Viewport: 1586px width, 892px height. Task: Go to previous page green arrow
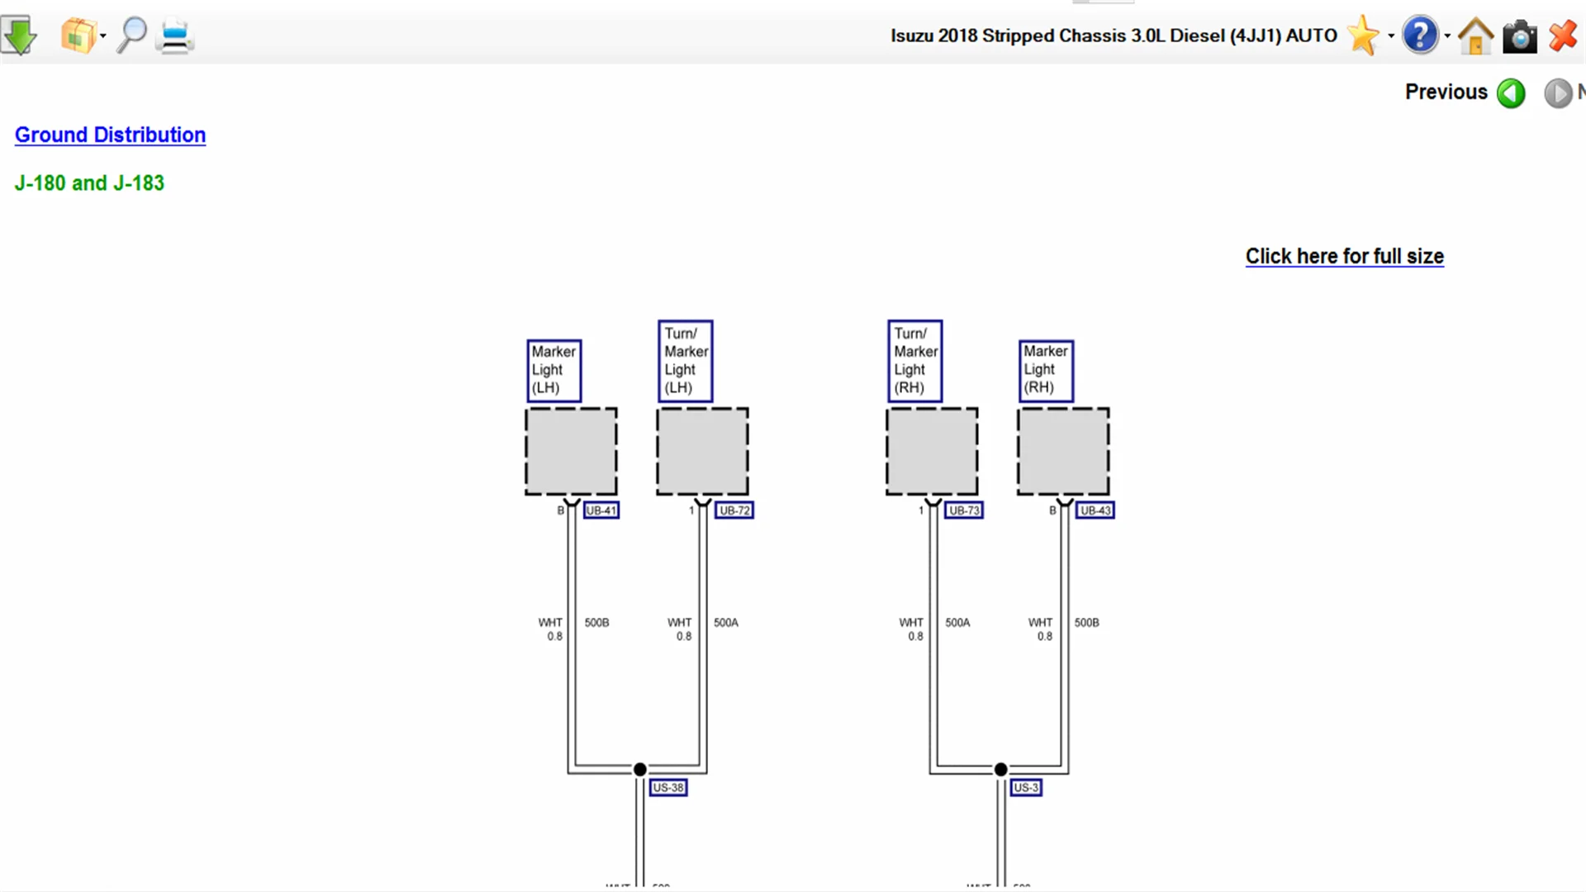click(x=1511, y=93)
